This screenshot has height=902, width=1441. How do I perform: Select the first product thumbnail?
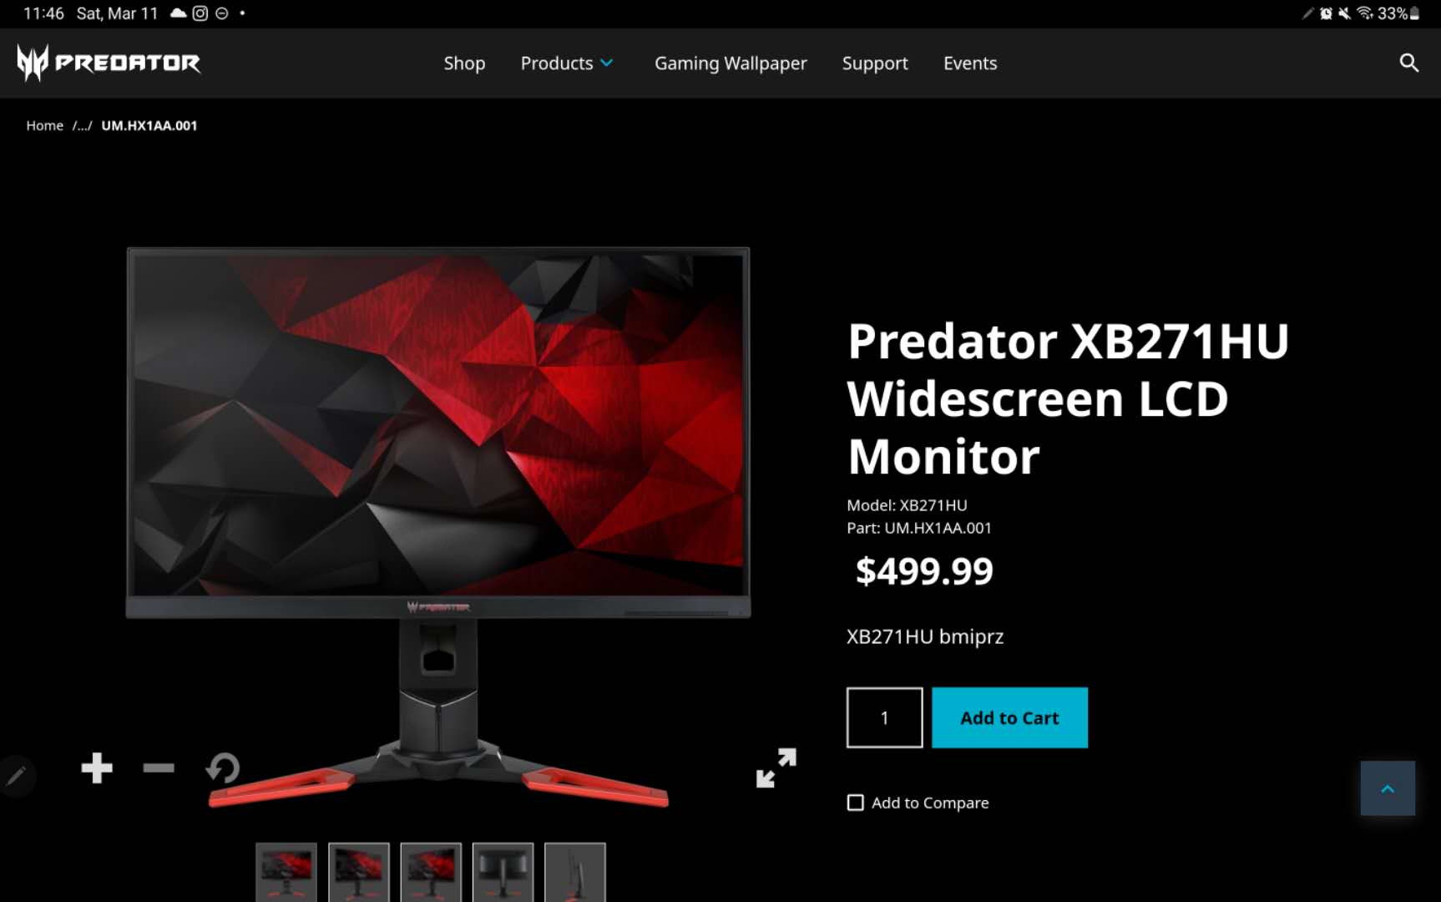286,872
